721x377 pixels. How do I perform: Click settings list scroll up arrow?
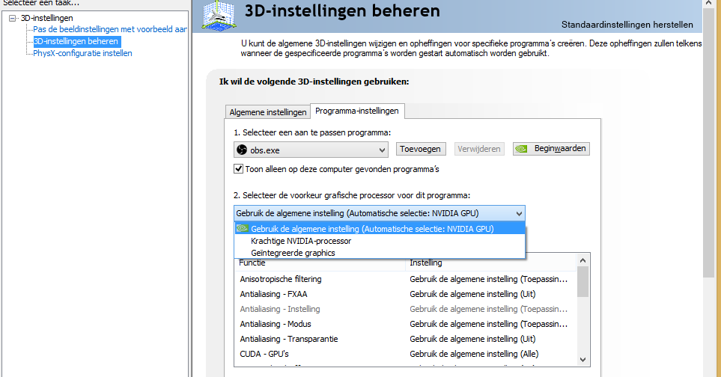(583, 260)
